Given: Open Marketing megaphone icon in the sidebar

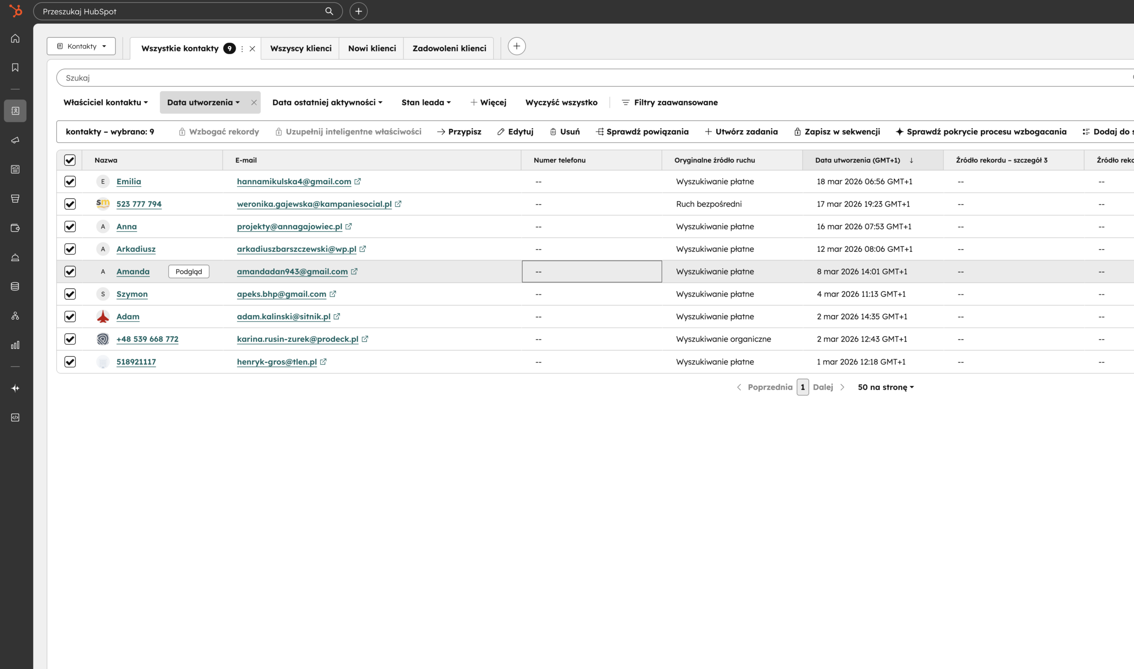Looking at the screenshot, I should pyautogui.click(x=16, y=140).
